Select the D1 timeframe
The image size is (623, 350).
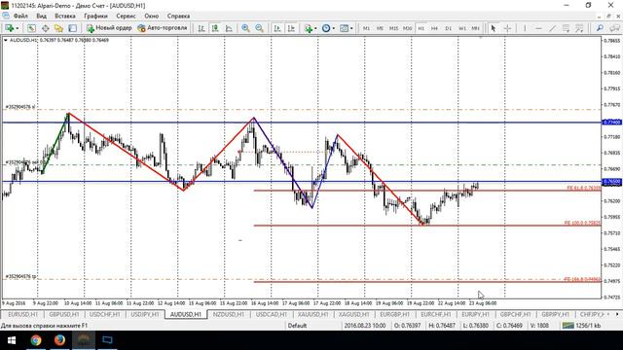[x=448, y=28]
